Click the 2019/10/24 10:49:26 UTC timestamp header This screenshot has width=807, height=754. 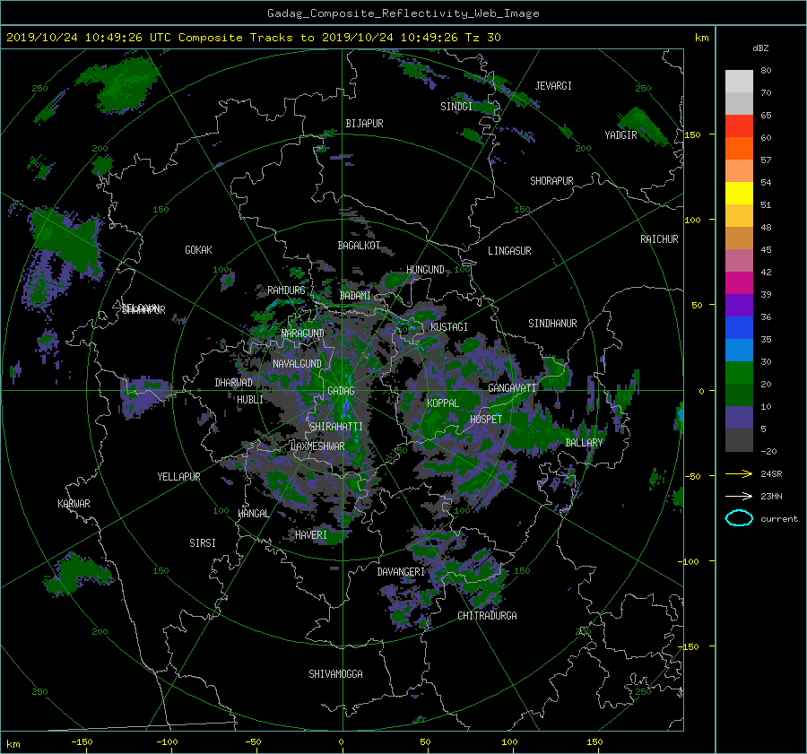pos(89,38)
